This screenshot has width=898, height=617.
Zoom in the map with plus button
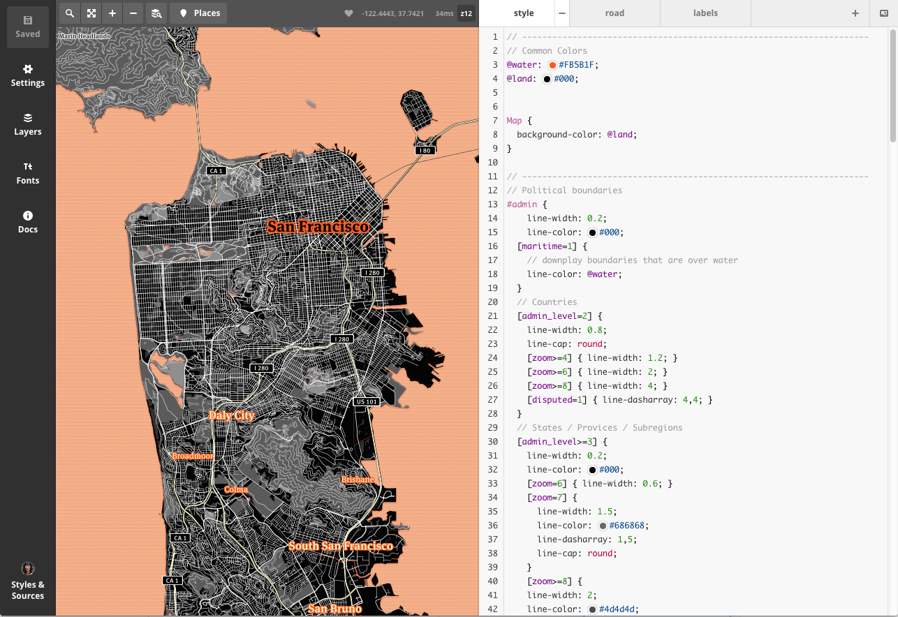(x=112, y=13)
